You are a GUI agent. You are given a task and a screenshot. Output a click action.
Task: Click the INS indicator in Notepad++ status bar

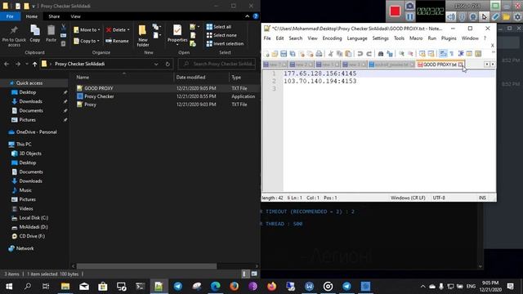(482, 198)
